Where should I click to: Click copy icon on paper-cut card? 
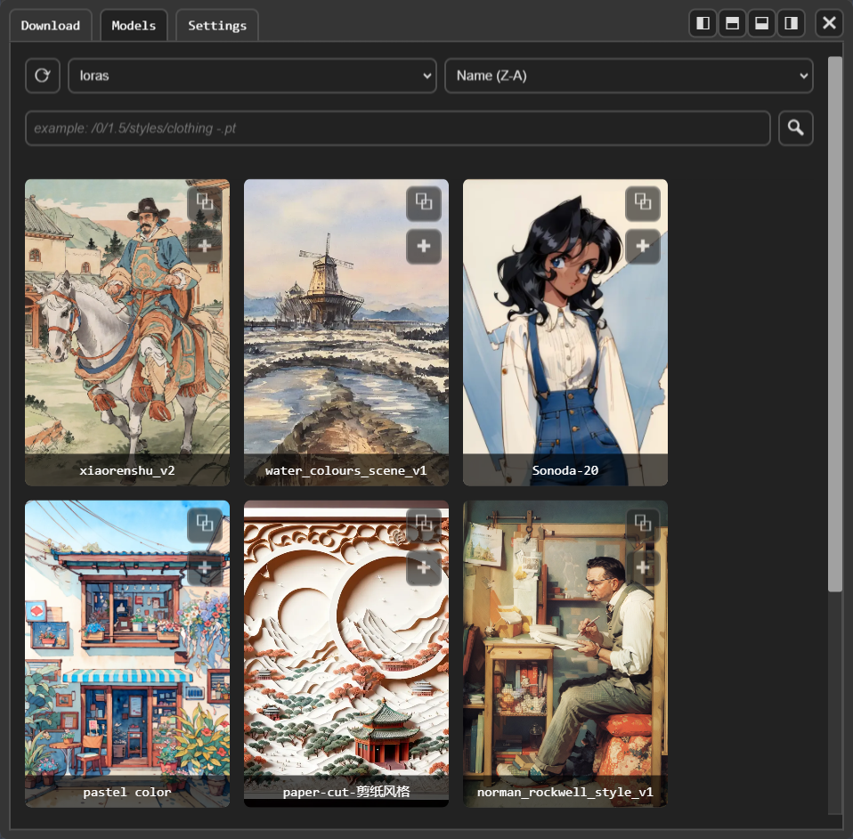click(424, 524)
